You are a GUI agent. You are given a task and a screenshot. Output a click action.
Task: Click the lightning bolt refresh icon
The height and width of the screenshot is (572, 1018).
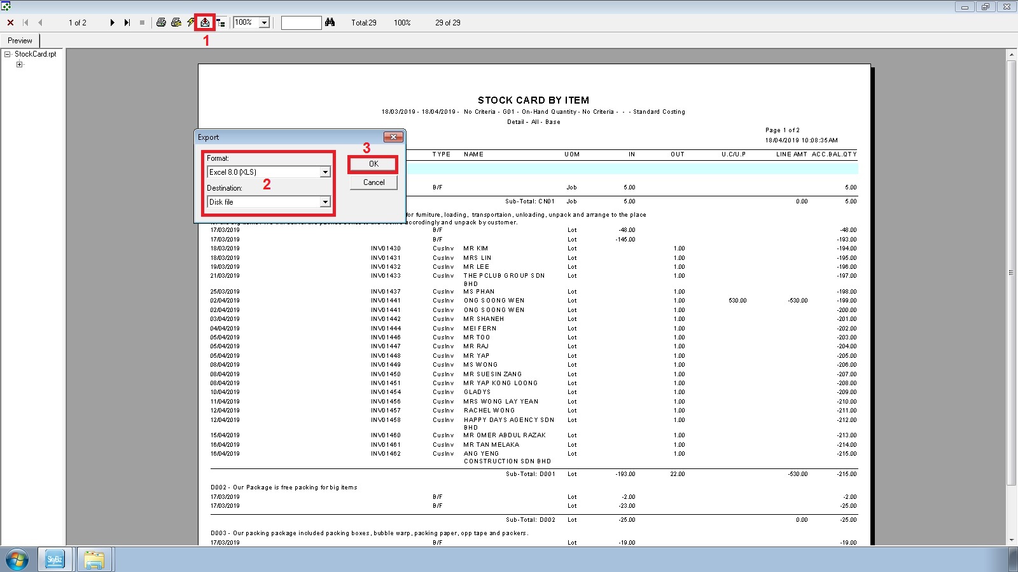(x=191, y=23)
